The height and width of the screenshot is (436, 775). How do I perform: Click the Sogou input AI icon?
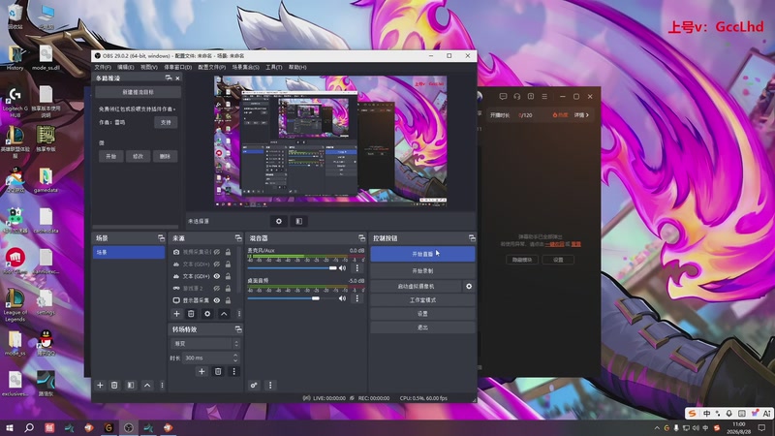click(766, 414)
